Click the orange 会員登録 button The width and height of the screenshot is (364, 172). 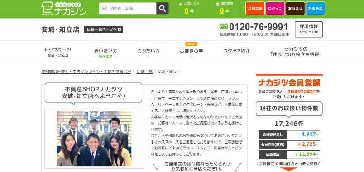click(x=255, y=9)
